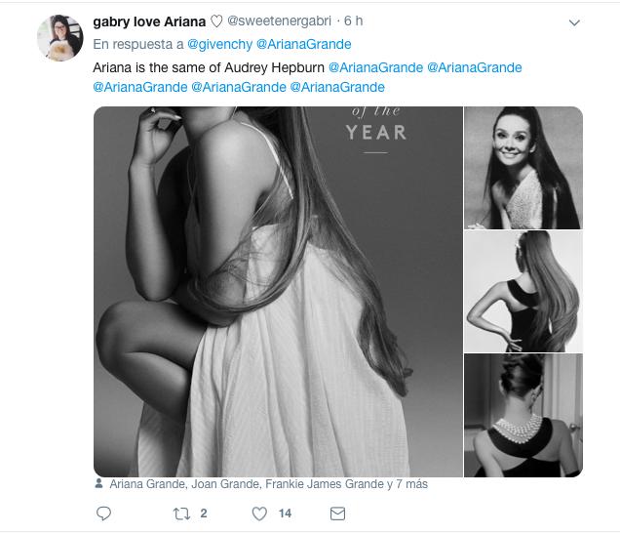Open the top-right smiling woman photo

[x=523, y=167]
